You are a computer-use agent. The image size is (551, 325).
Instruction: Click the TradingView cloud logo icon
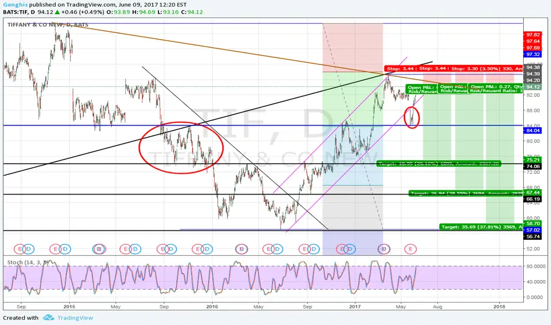click(x=48, y=318)
